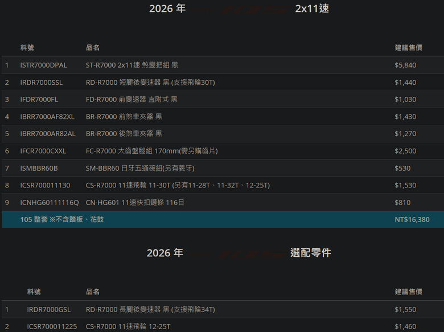Click the $530 price

(x=402, y=168)
